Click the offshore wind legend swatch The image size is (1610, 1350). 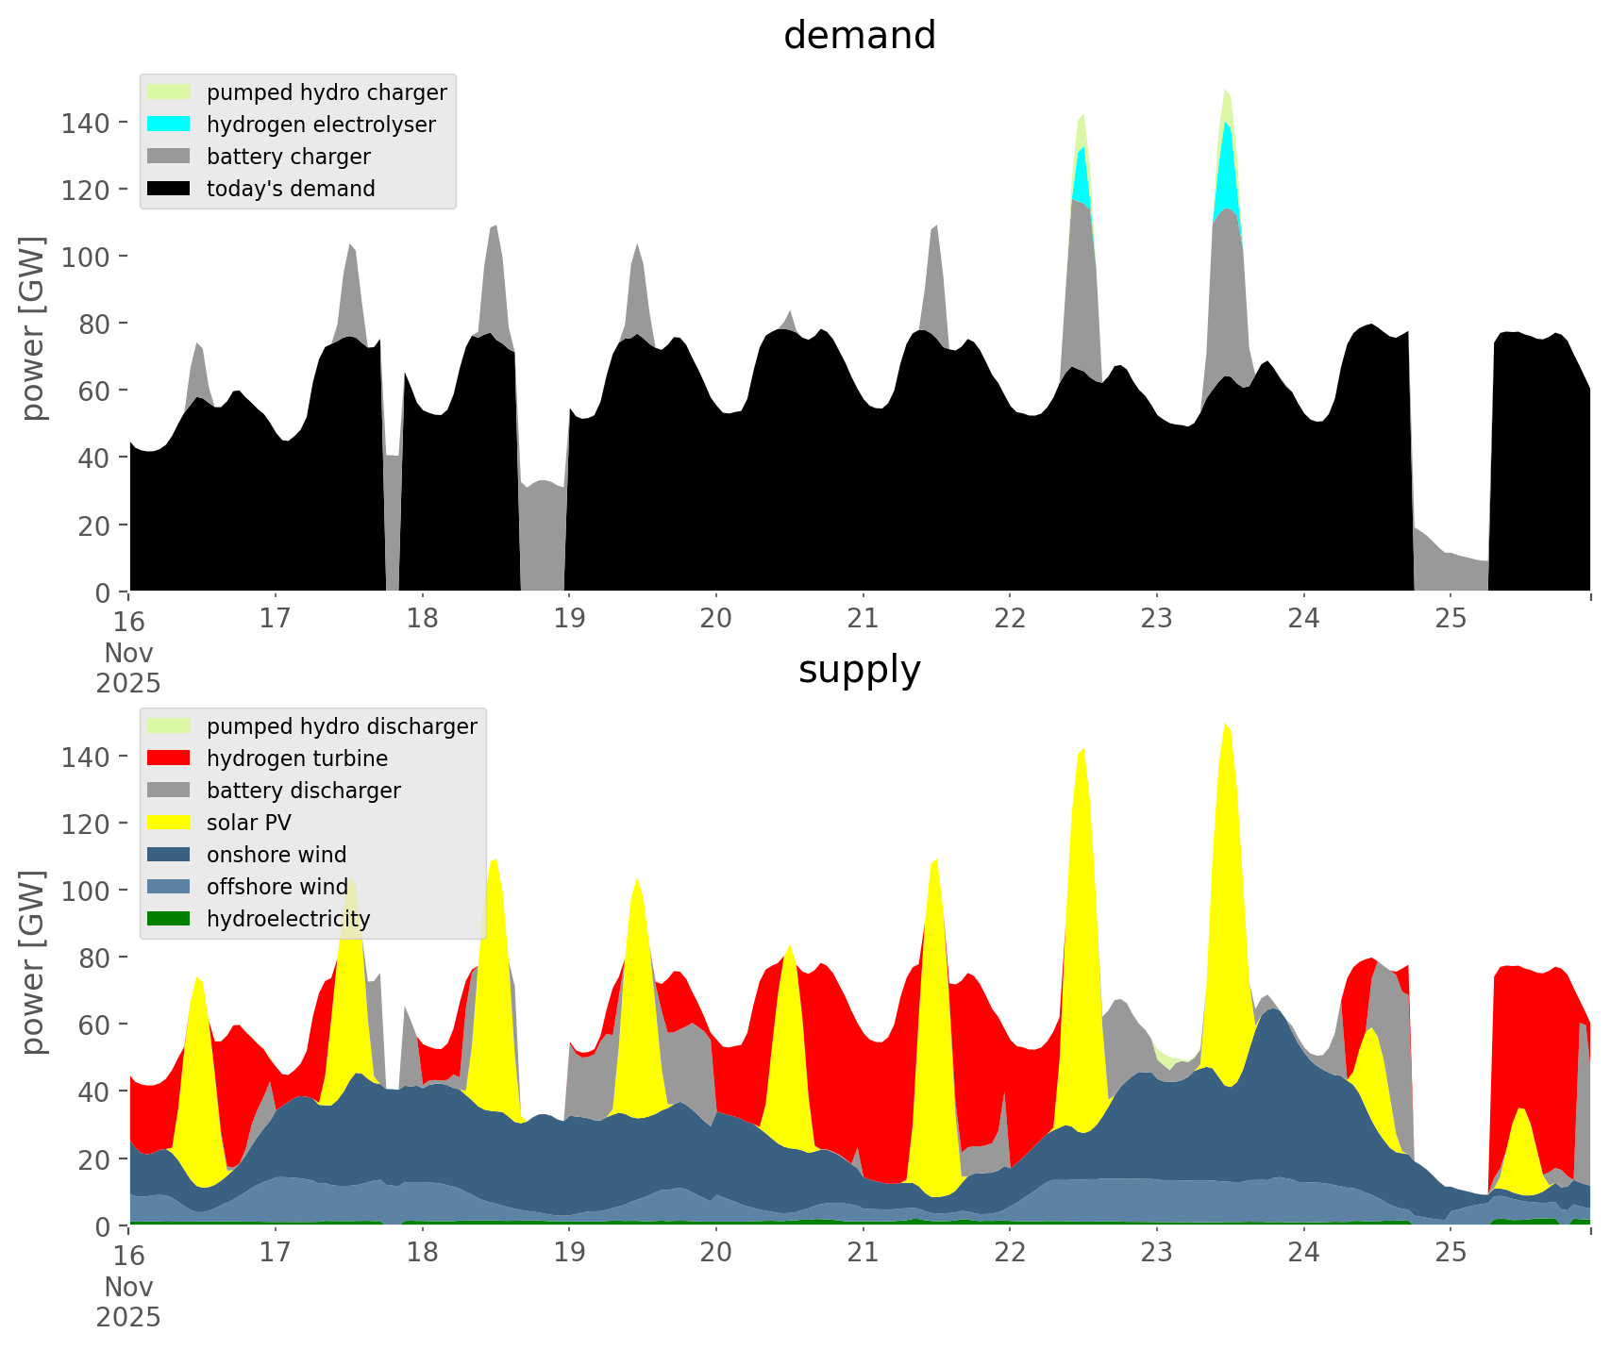click(x=169, y=887)
